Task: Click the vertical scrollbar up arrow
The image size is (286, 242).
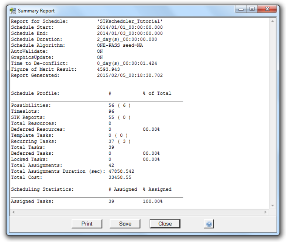Action: point(272,21)
